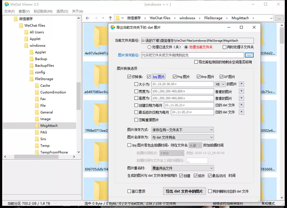The image size is (287, 208).
Task: Open folder thumbnail 7f98e0713ee2
Action: (97, 117)
